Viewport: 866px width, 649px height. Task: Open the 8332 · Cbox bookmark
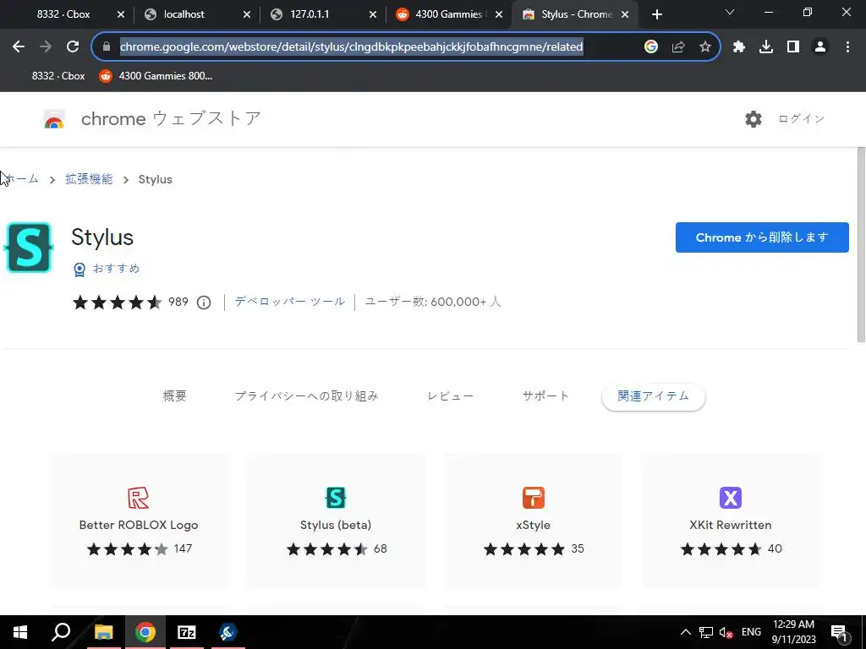click(58, 76)
